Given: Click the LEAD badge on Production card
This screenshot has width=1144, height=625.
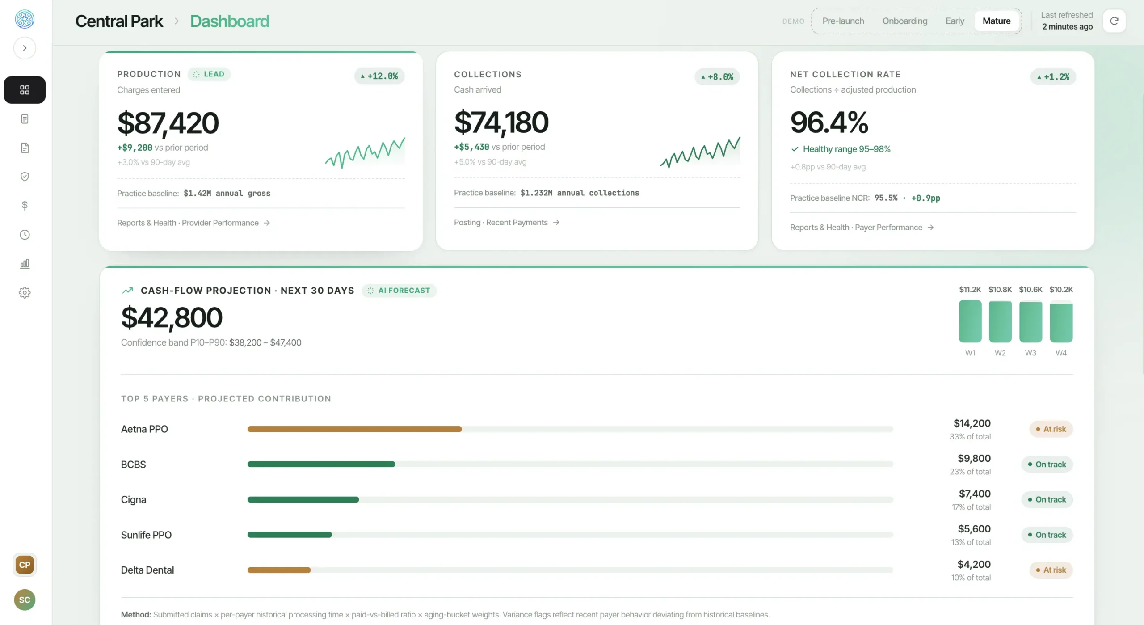Looking at the screenshot, I should (209, 74).
